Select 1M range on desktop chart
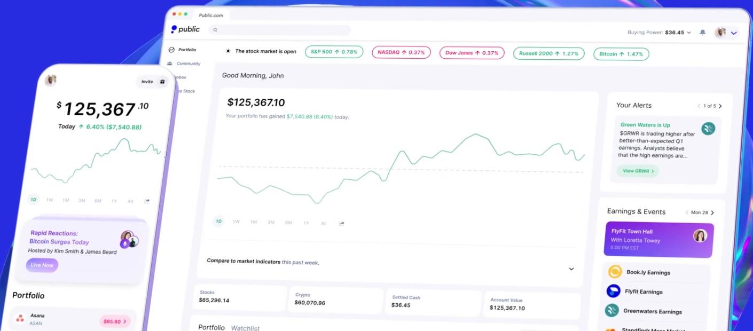 [x=254, y=222]
